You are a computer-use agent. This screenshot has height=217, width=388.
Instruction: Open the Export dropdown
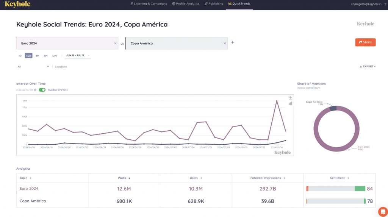pos(368,66)
